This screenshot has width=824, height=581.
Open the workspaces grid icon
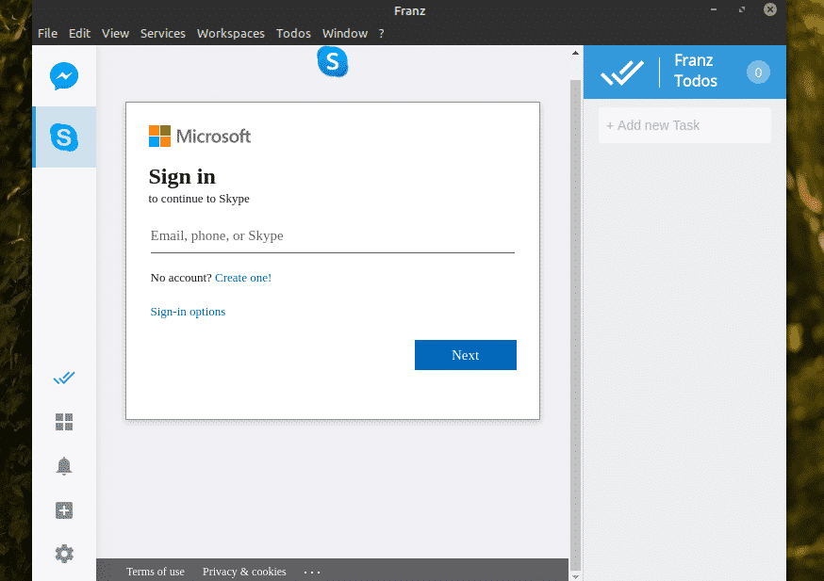(64, 422)
